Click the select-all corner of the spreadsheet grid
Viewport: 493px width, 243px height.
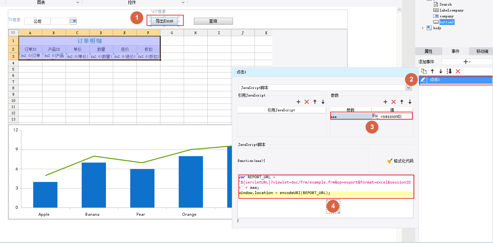click(x=13, y=33)
